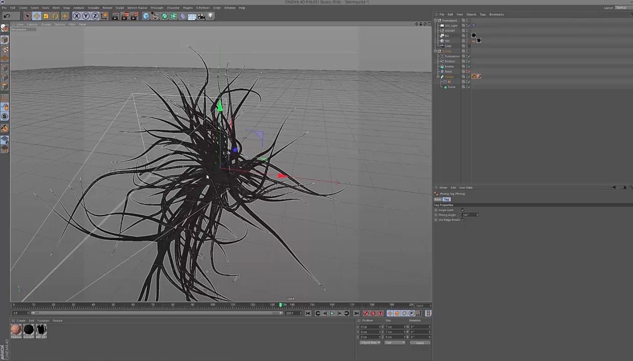
Task: Open the Floor environment icon
Action: coord(192,16)
